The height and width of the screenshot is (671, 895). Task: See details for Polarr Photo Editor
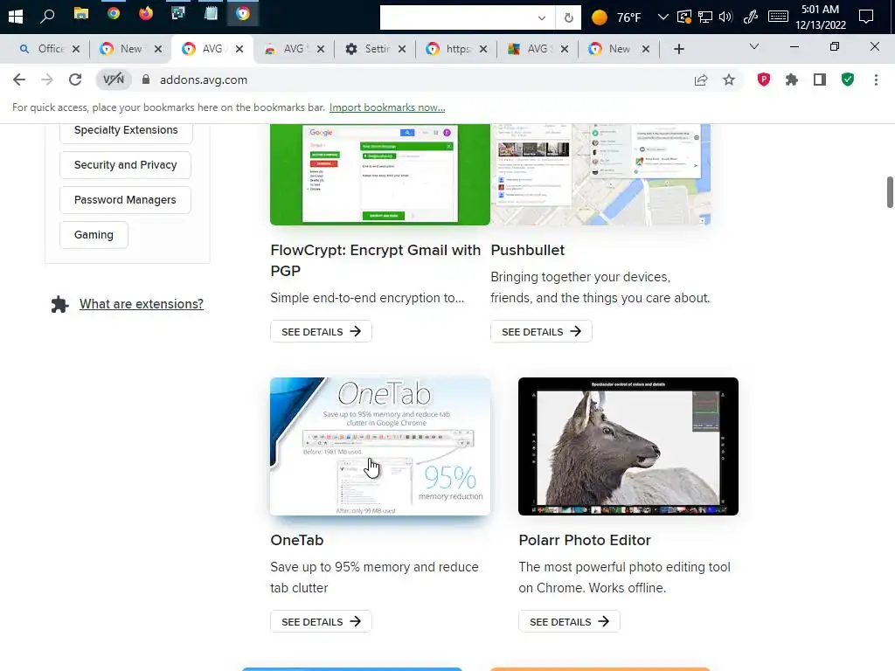pyautogui.click(x=569, y=621)
